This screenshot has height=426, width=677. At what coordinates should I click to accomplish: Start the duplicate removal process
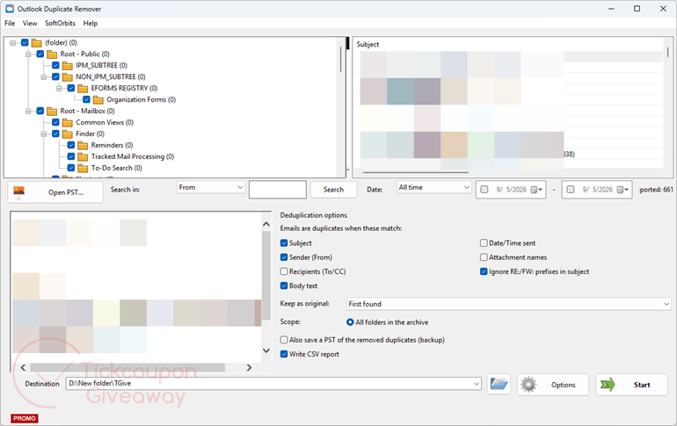pyautogui.click(x=631, y=385)
